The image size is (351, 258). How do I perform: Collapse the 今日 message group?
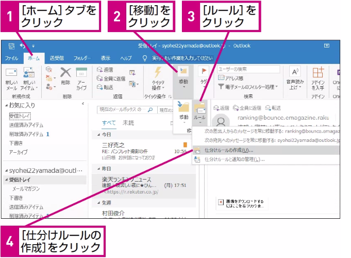click(x=99, y=135)
